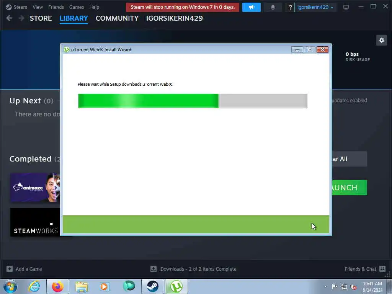392x294 pixels.
Task: Open the announcements megaphone button
Action: (x=251, y=7)
